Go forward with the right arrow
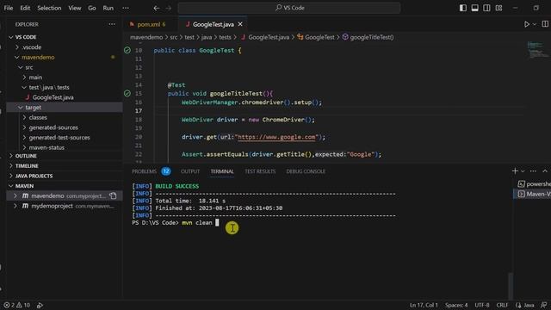 [169, 8]
